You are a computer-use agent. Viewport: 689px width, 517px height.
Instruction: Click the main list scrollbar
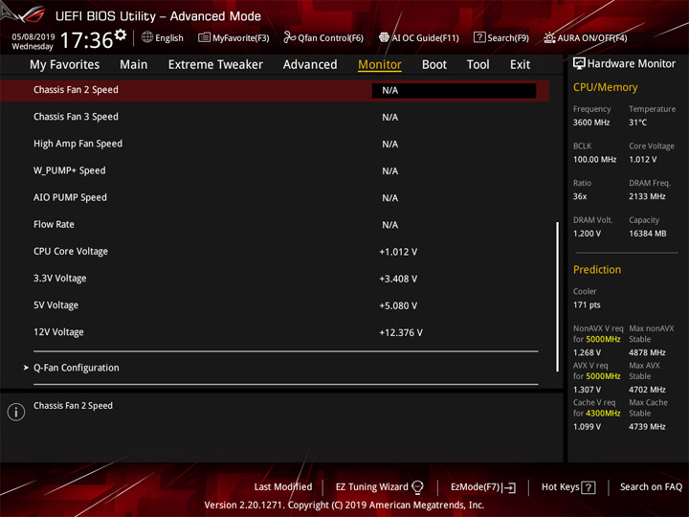(558, 297)
